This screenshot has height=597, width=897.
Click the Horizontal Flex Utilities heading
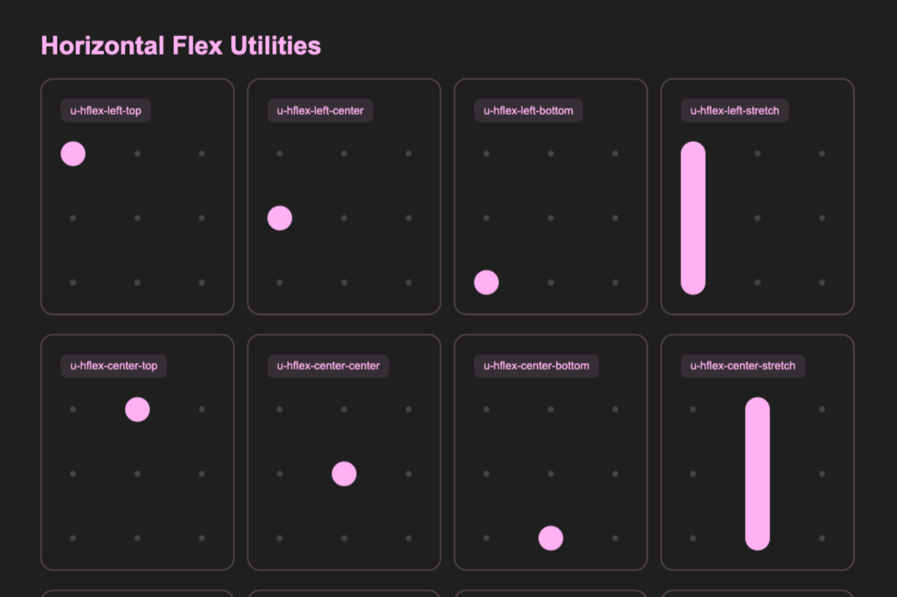point(181,45)
